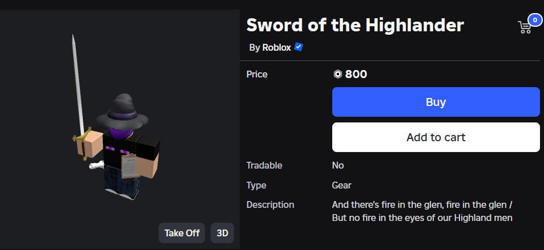544x250 pixels.
Task: Click the Sword of the Highlander title
Action: [355, 25]
